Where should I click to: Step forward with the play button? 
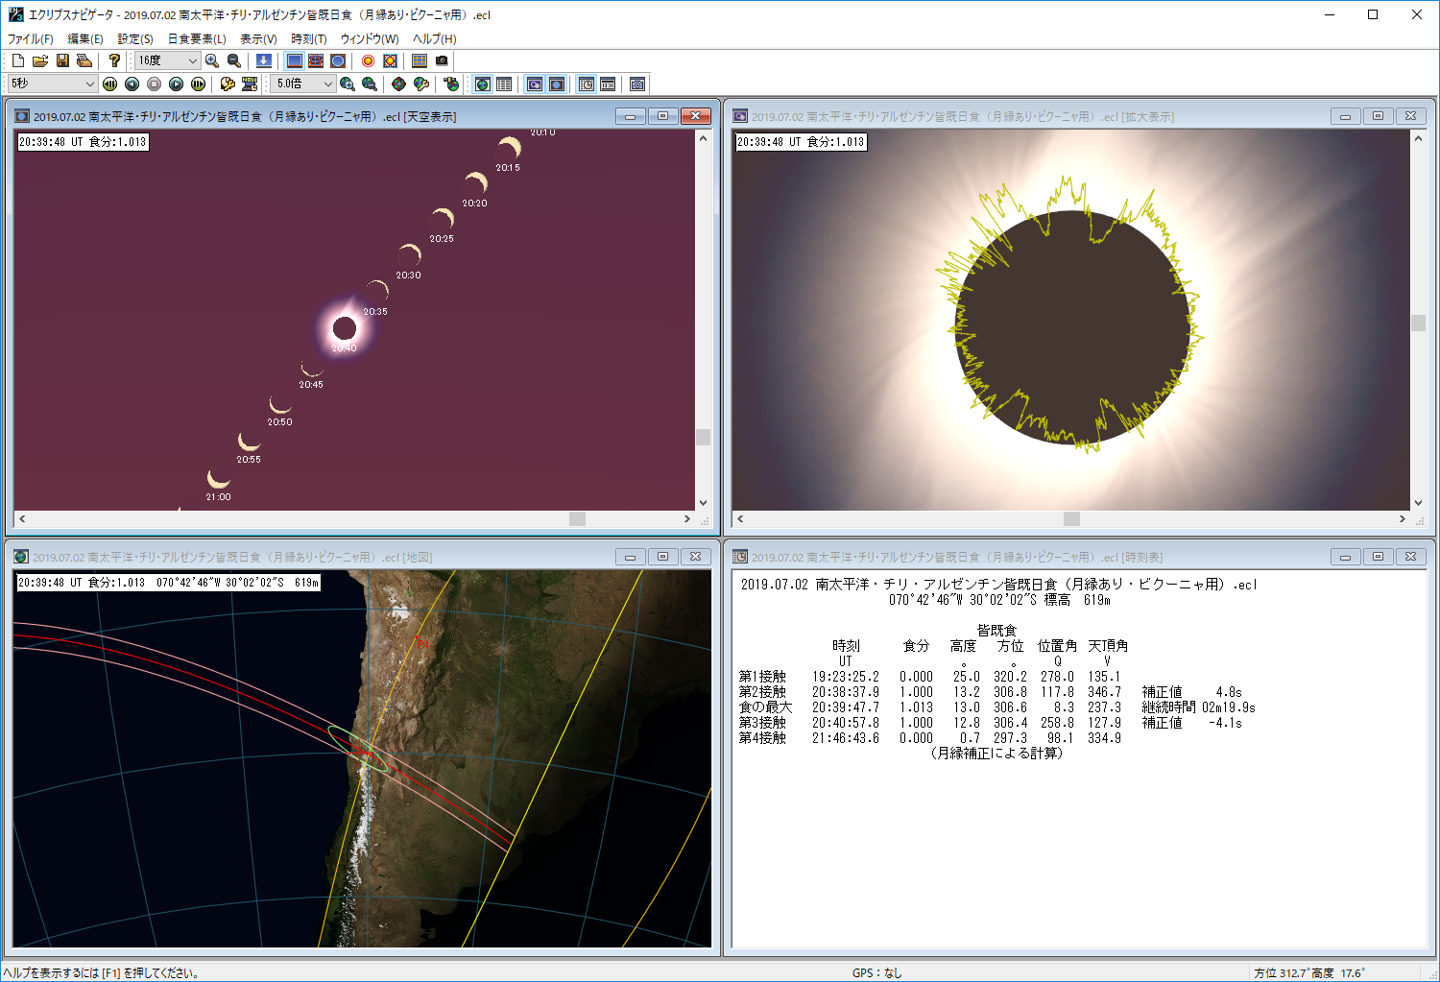(x=176, y=84)
